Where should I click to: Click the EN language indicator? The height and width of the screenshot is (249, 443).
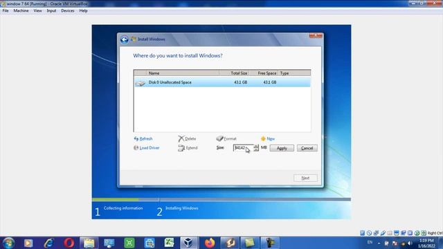tap(370, 242)
